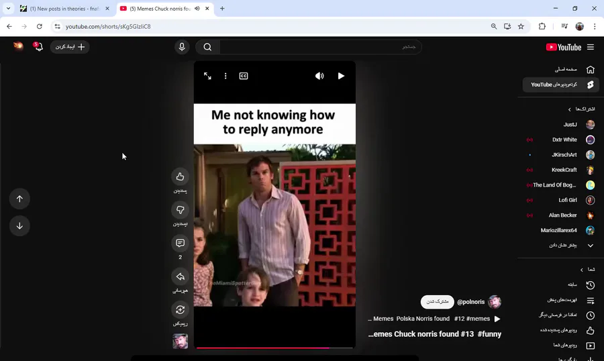Mute tab via speaker icon on tab

[x=197, y=9]
